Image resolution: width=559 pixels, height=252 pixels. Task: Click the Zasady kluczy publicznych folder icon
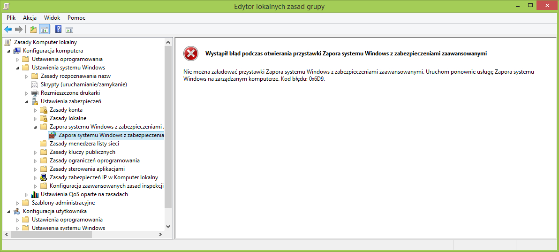point(44,152)
